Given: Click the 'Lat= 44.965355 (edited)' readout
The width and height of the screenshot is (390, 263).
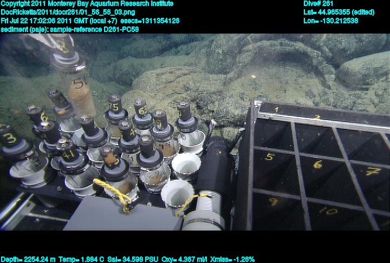Looking at the screenshot, I should pyautogui.click(x=339, y=12).
